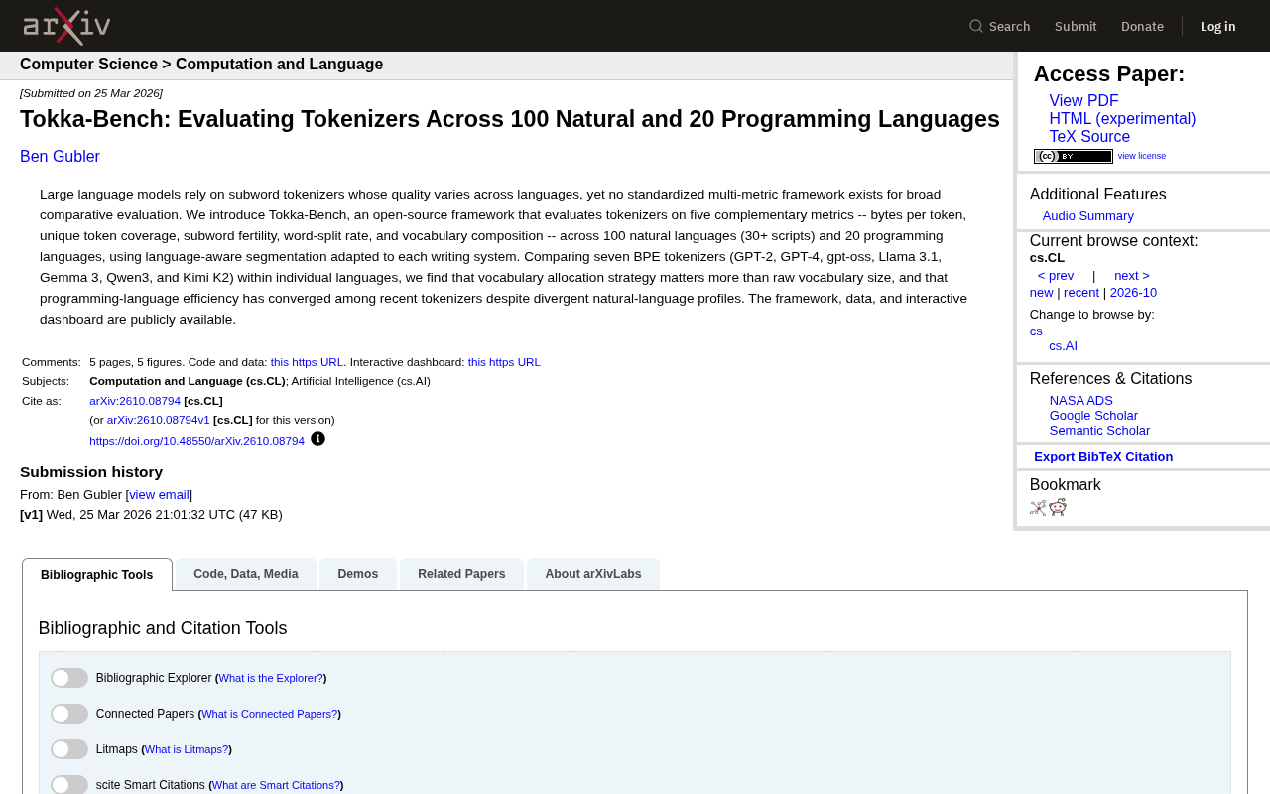Go to the previous paper
1270x794 pixels.
click(1056, 276)
